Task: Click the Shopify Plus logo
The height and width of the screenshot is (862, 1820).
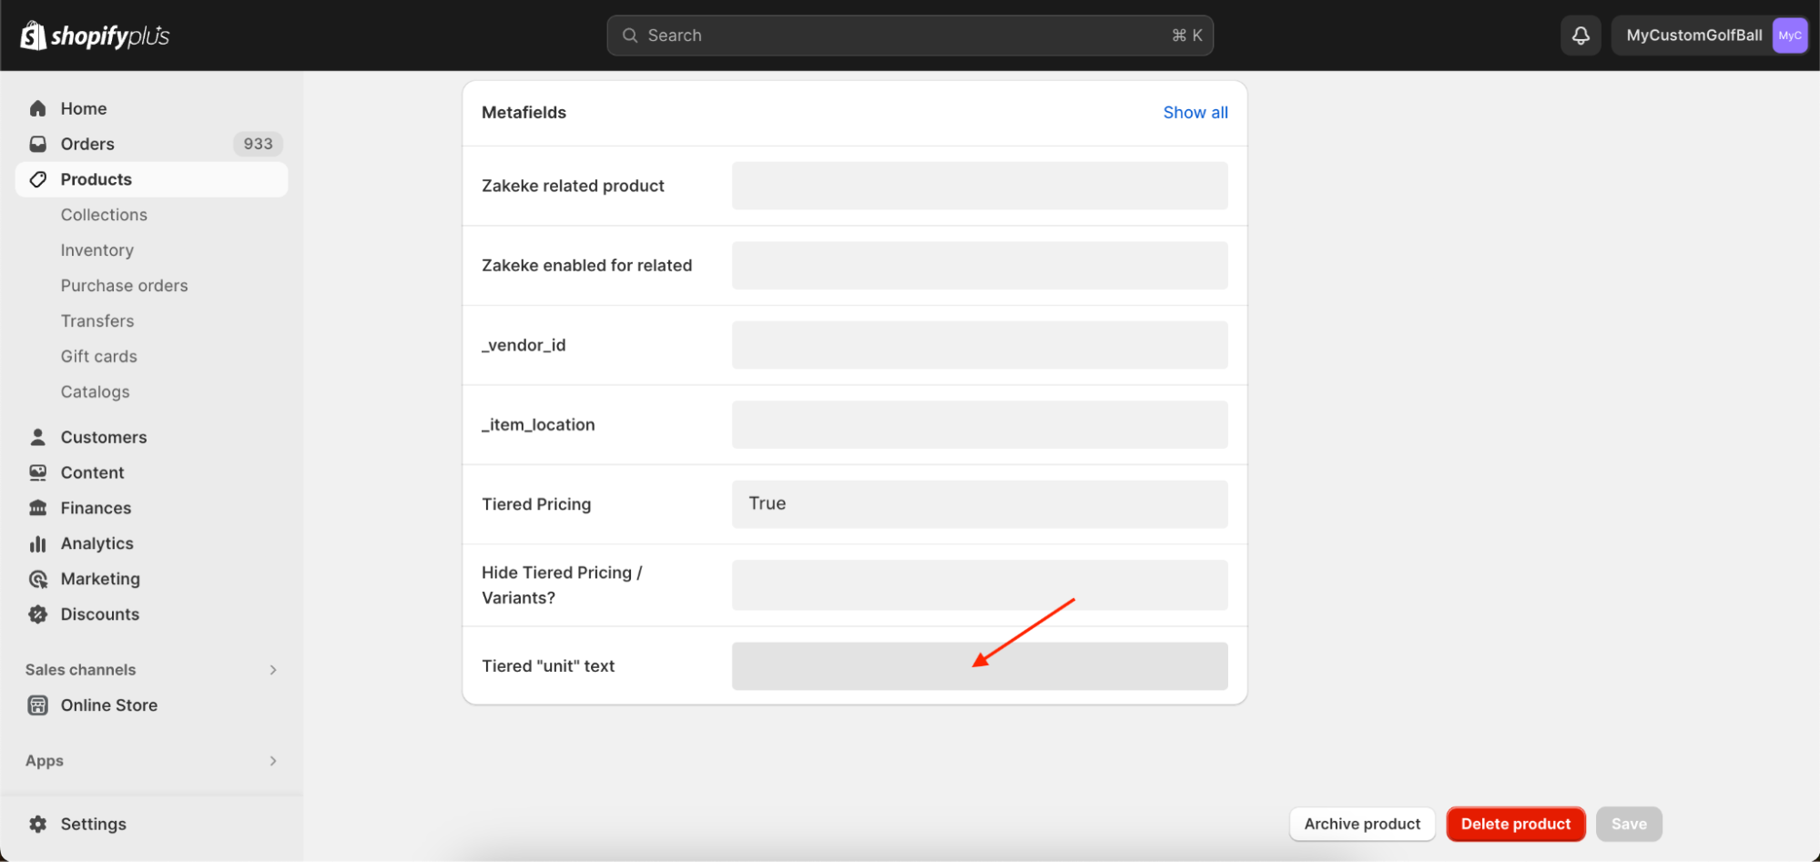Action: [x=95, y=35]
